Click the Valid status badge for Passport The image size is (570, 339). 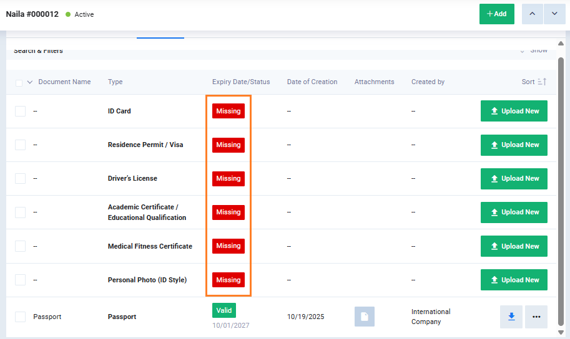click(224, 310)
